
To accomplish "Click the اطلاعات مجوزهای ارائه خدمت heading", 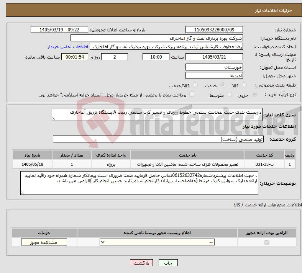I will (268, 205).
